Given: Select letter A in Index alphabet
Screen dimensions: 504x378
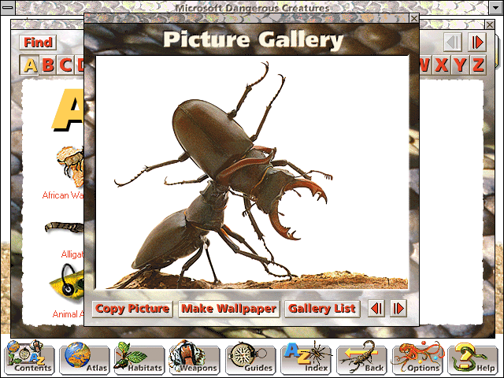Looking at the screenshot, I should [x=30, y=65].
